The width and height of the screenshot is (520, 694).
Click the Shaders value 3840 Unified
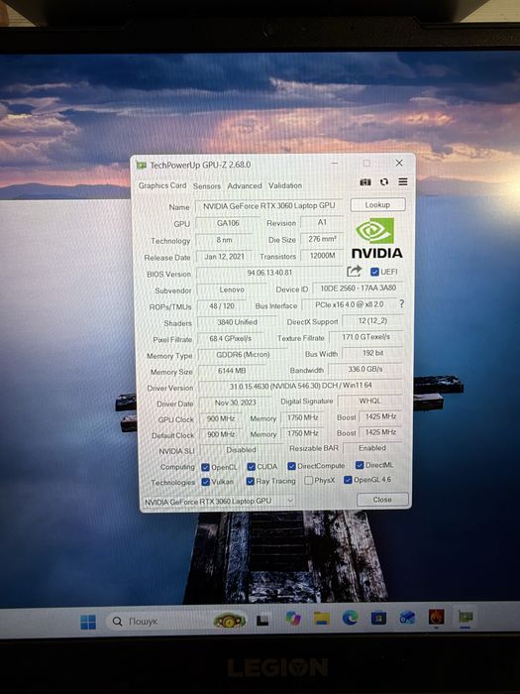point(237,322)
